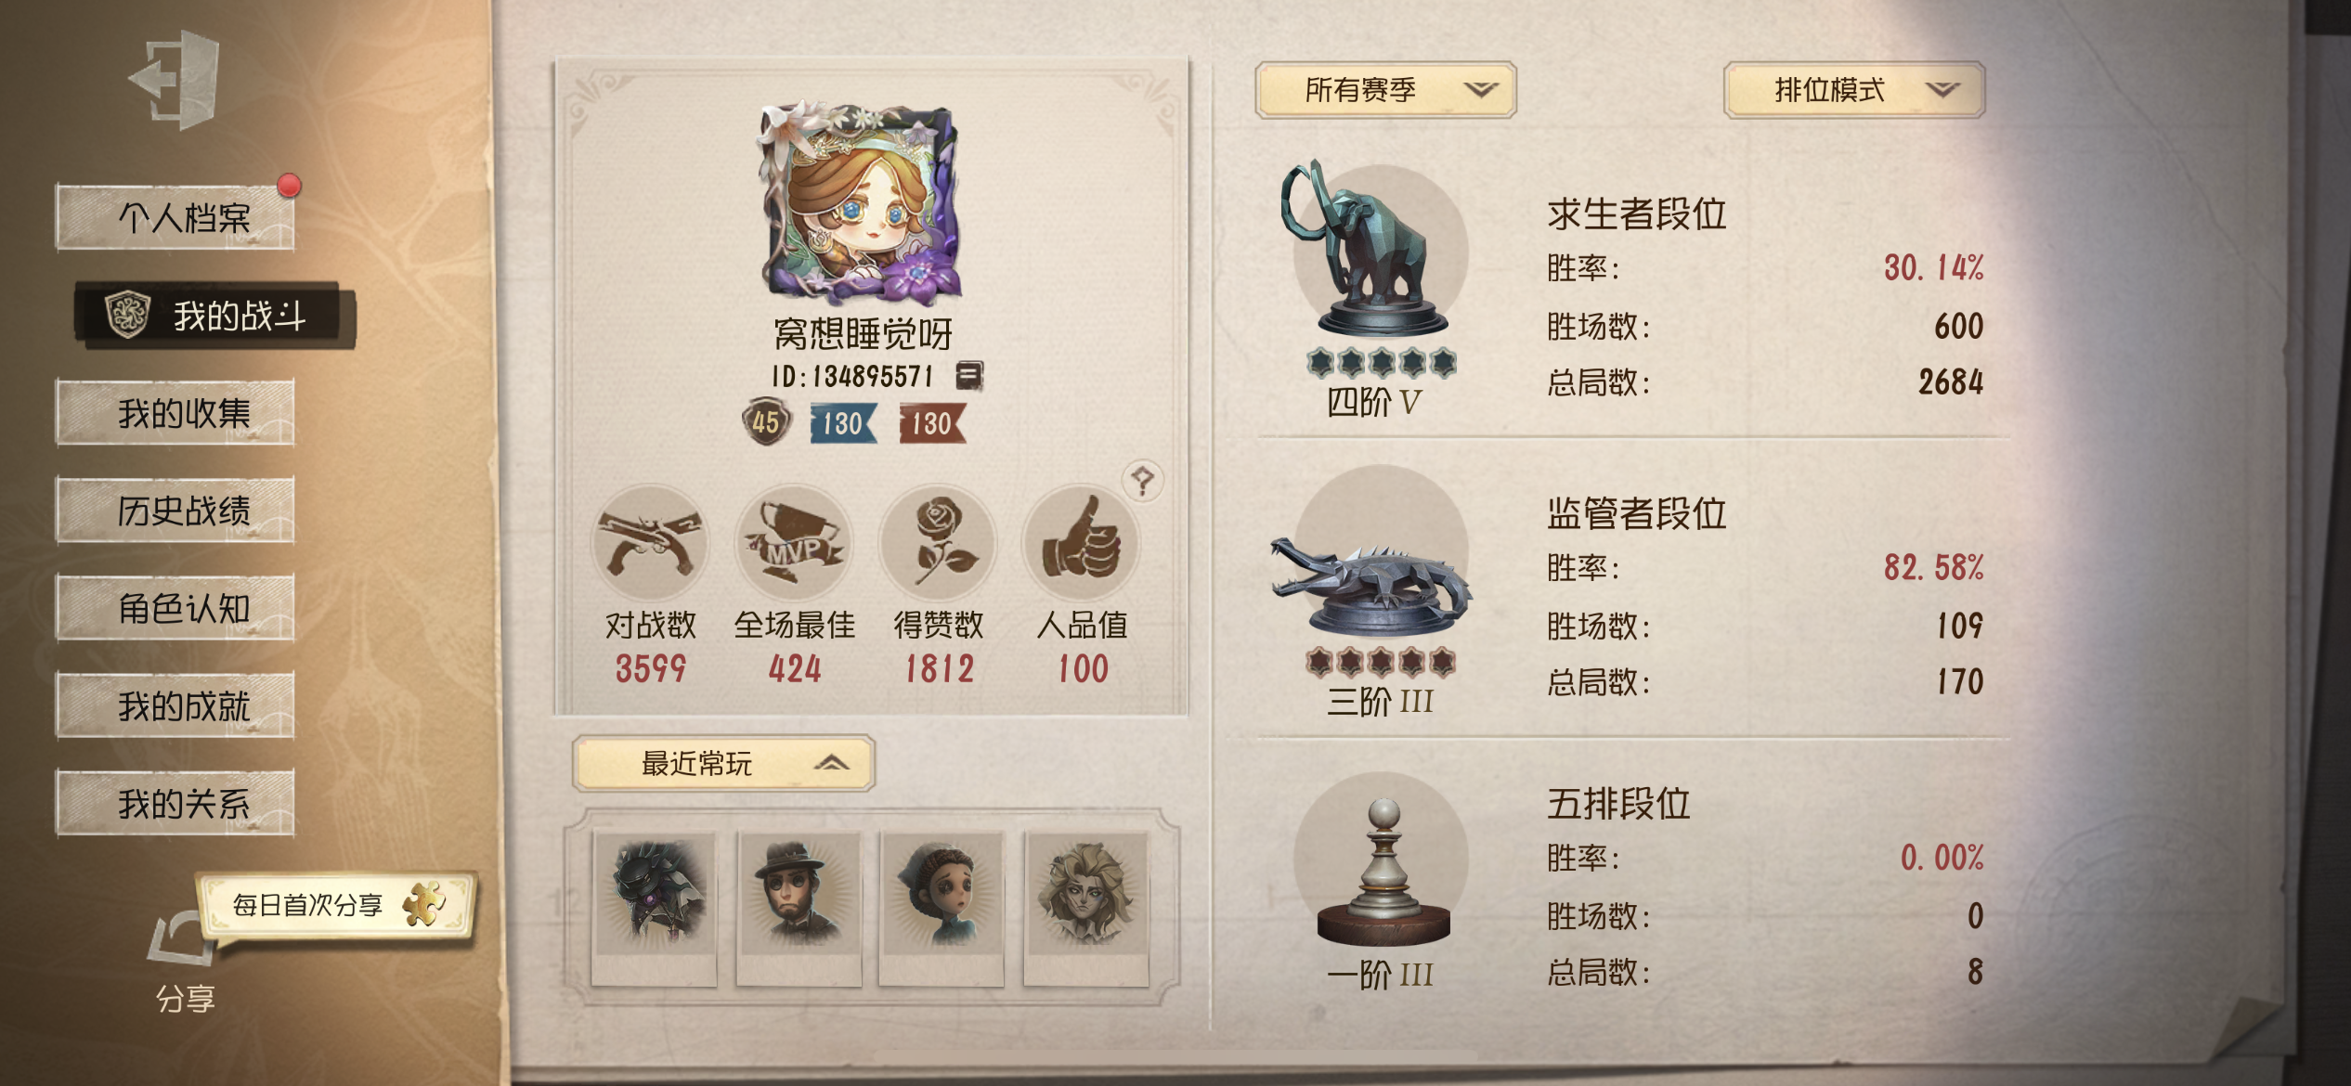The image size is (2351, 1086).
Task: Tap the thumbs-up reputation icon
Action: click(1081, 543)
